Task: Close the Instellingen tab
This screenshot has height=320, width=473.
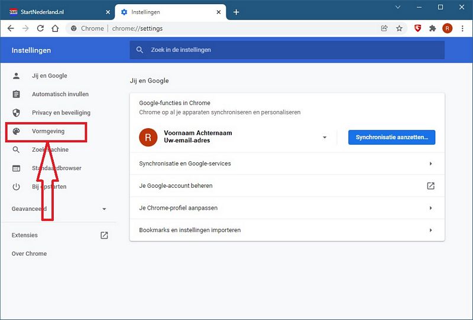Action: pyautogui.click(x=219, y=12)
